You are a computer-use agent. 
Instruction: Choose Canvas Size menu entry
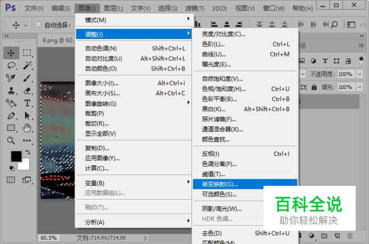point(134,93)
